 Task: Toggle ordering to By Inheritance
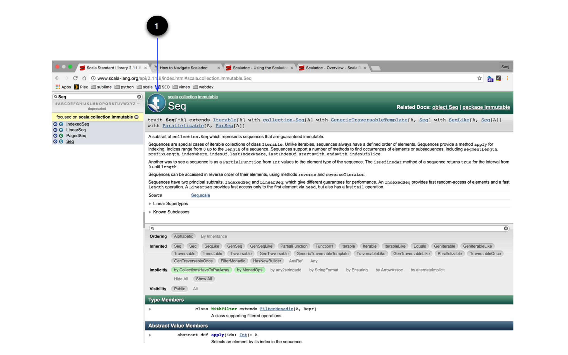(x=214, y=236)
